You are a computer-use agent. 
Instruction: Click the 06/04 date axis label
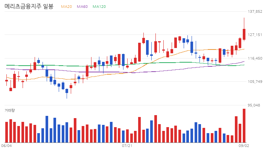6,146
